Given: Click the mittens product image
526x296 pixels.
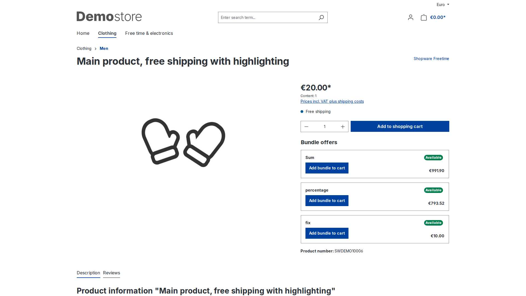Looking at the screenshot, I should pyautogui.click(x=183, y=143).
